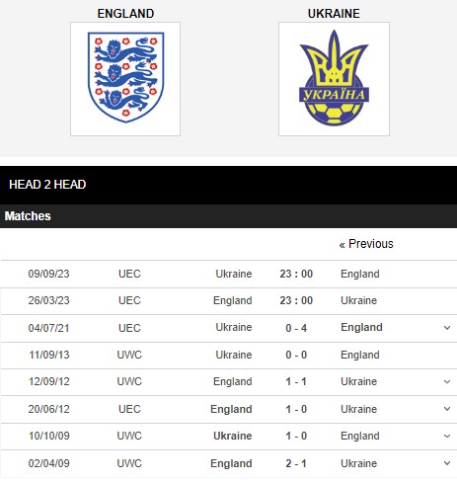Select the Matches tab header
This screenshot has width=457, height=482.
[28, 216]
